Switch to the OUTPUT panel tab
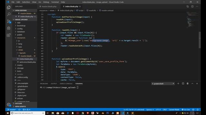Viewport: 206px width, 115px height. pyautogui.click(x=54, y=84)
